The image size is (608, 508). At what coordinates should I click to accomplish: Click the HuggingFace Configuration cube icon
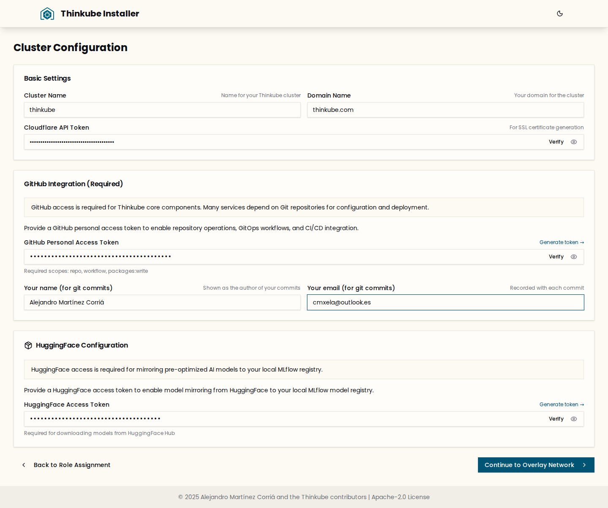(28, 345)
